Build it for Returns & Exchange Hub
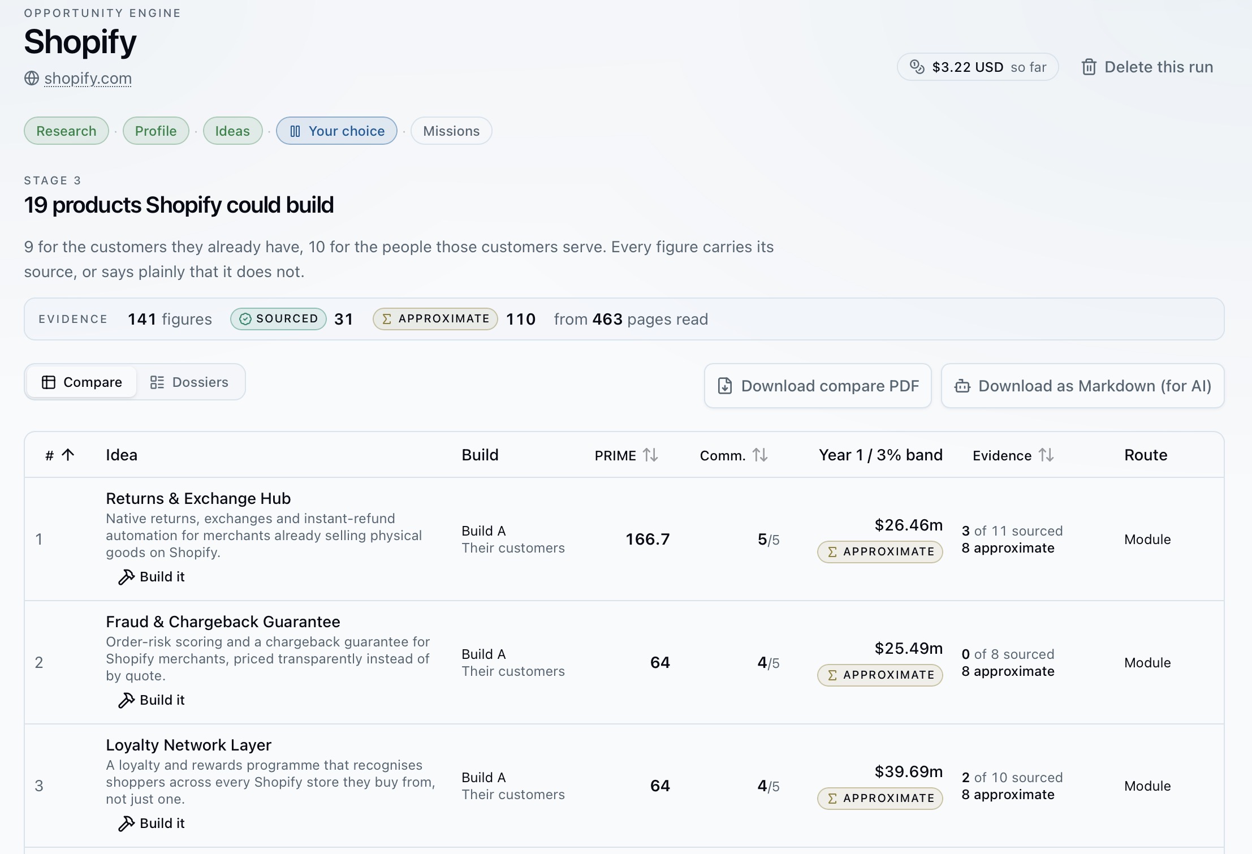This screenshot has width=1252, height=854. 152,577
